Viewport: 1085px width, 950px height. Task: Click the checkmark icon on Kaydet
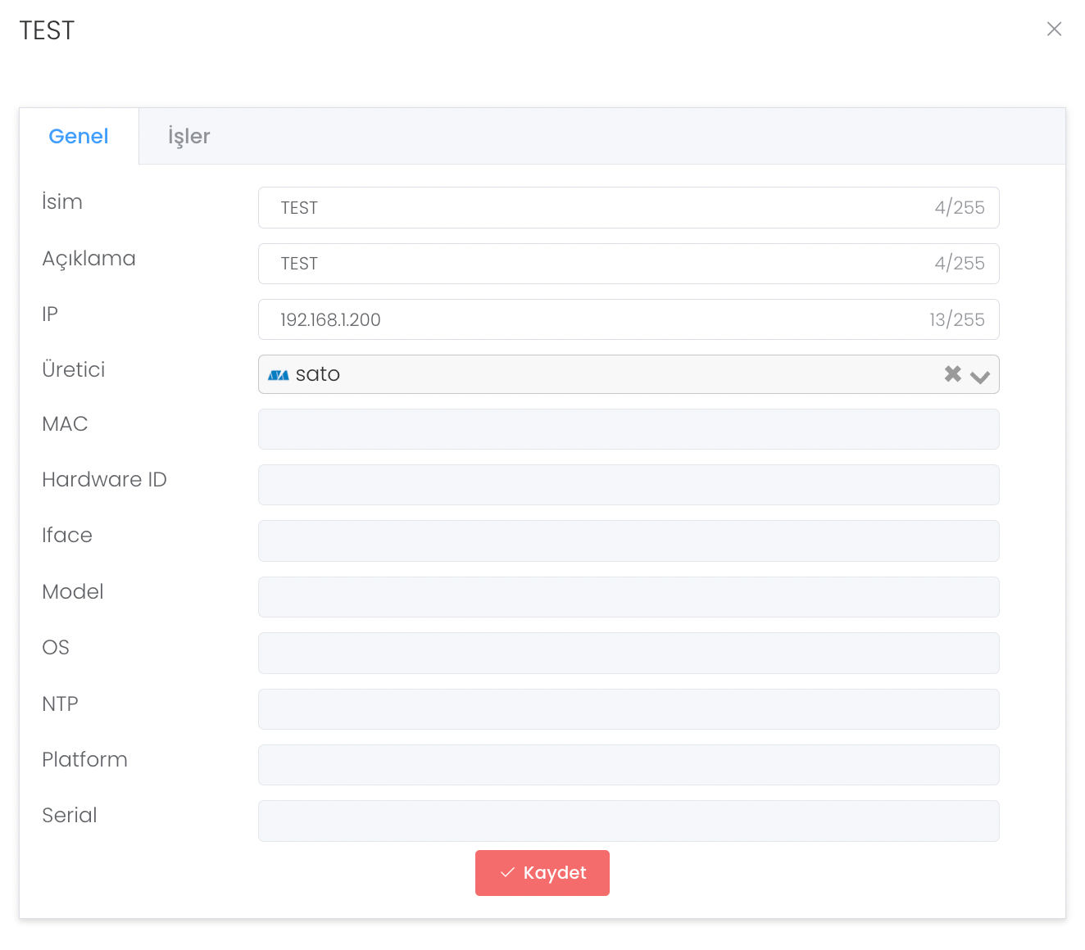507,873
